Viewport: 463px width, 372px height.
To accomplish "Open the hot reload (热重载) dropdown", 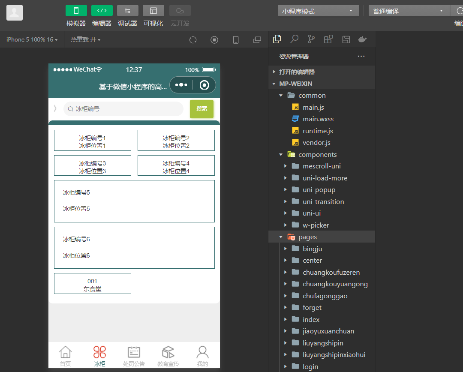I will (85, 39).
